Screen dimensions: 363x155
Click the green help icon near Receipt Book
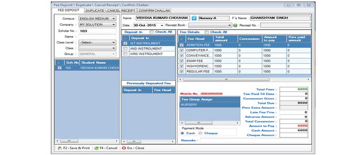pos(235,25)
